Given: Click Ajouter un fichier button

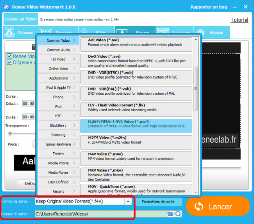Looking at the screenshot, I should (x=21, y=19).
